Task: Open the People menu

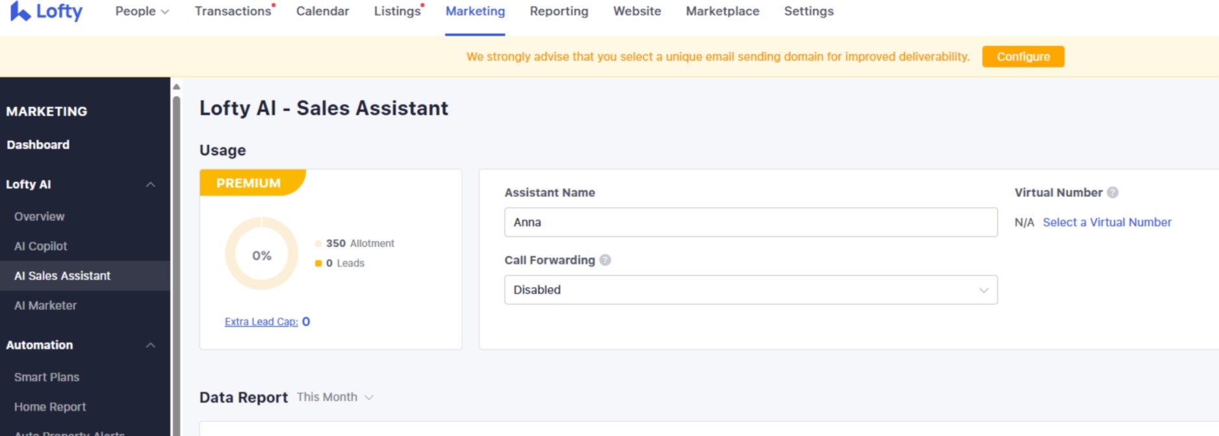Action: pos(142,11)
